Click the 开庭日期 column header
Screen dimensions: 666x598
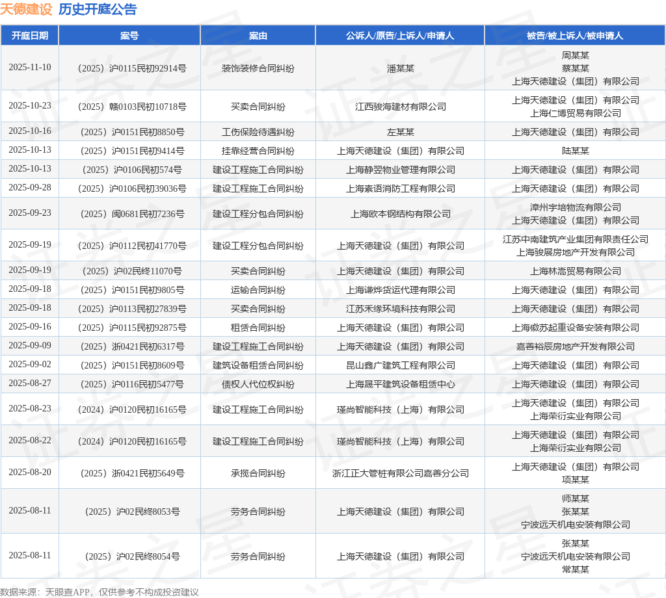[30, 36]
